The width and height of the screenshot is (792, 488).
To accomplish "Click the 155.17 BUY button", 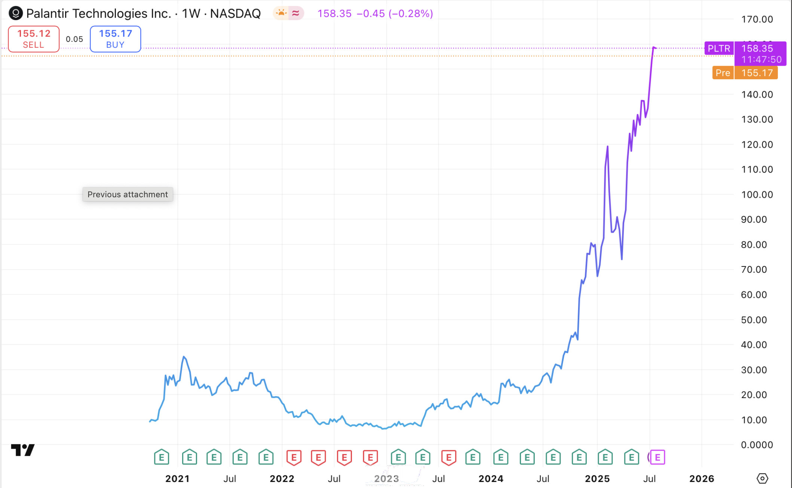I will [115, 39].
